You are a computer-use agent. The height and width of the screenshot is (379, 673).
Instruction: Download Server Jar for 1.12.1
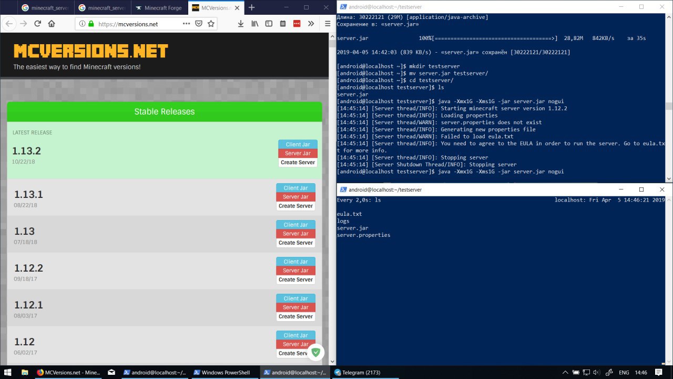coord(295,307)
